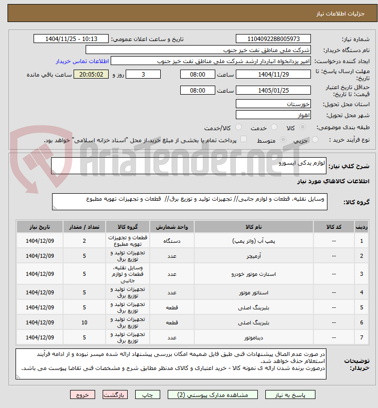Click the request creator field

tap(211, 61)
